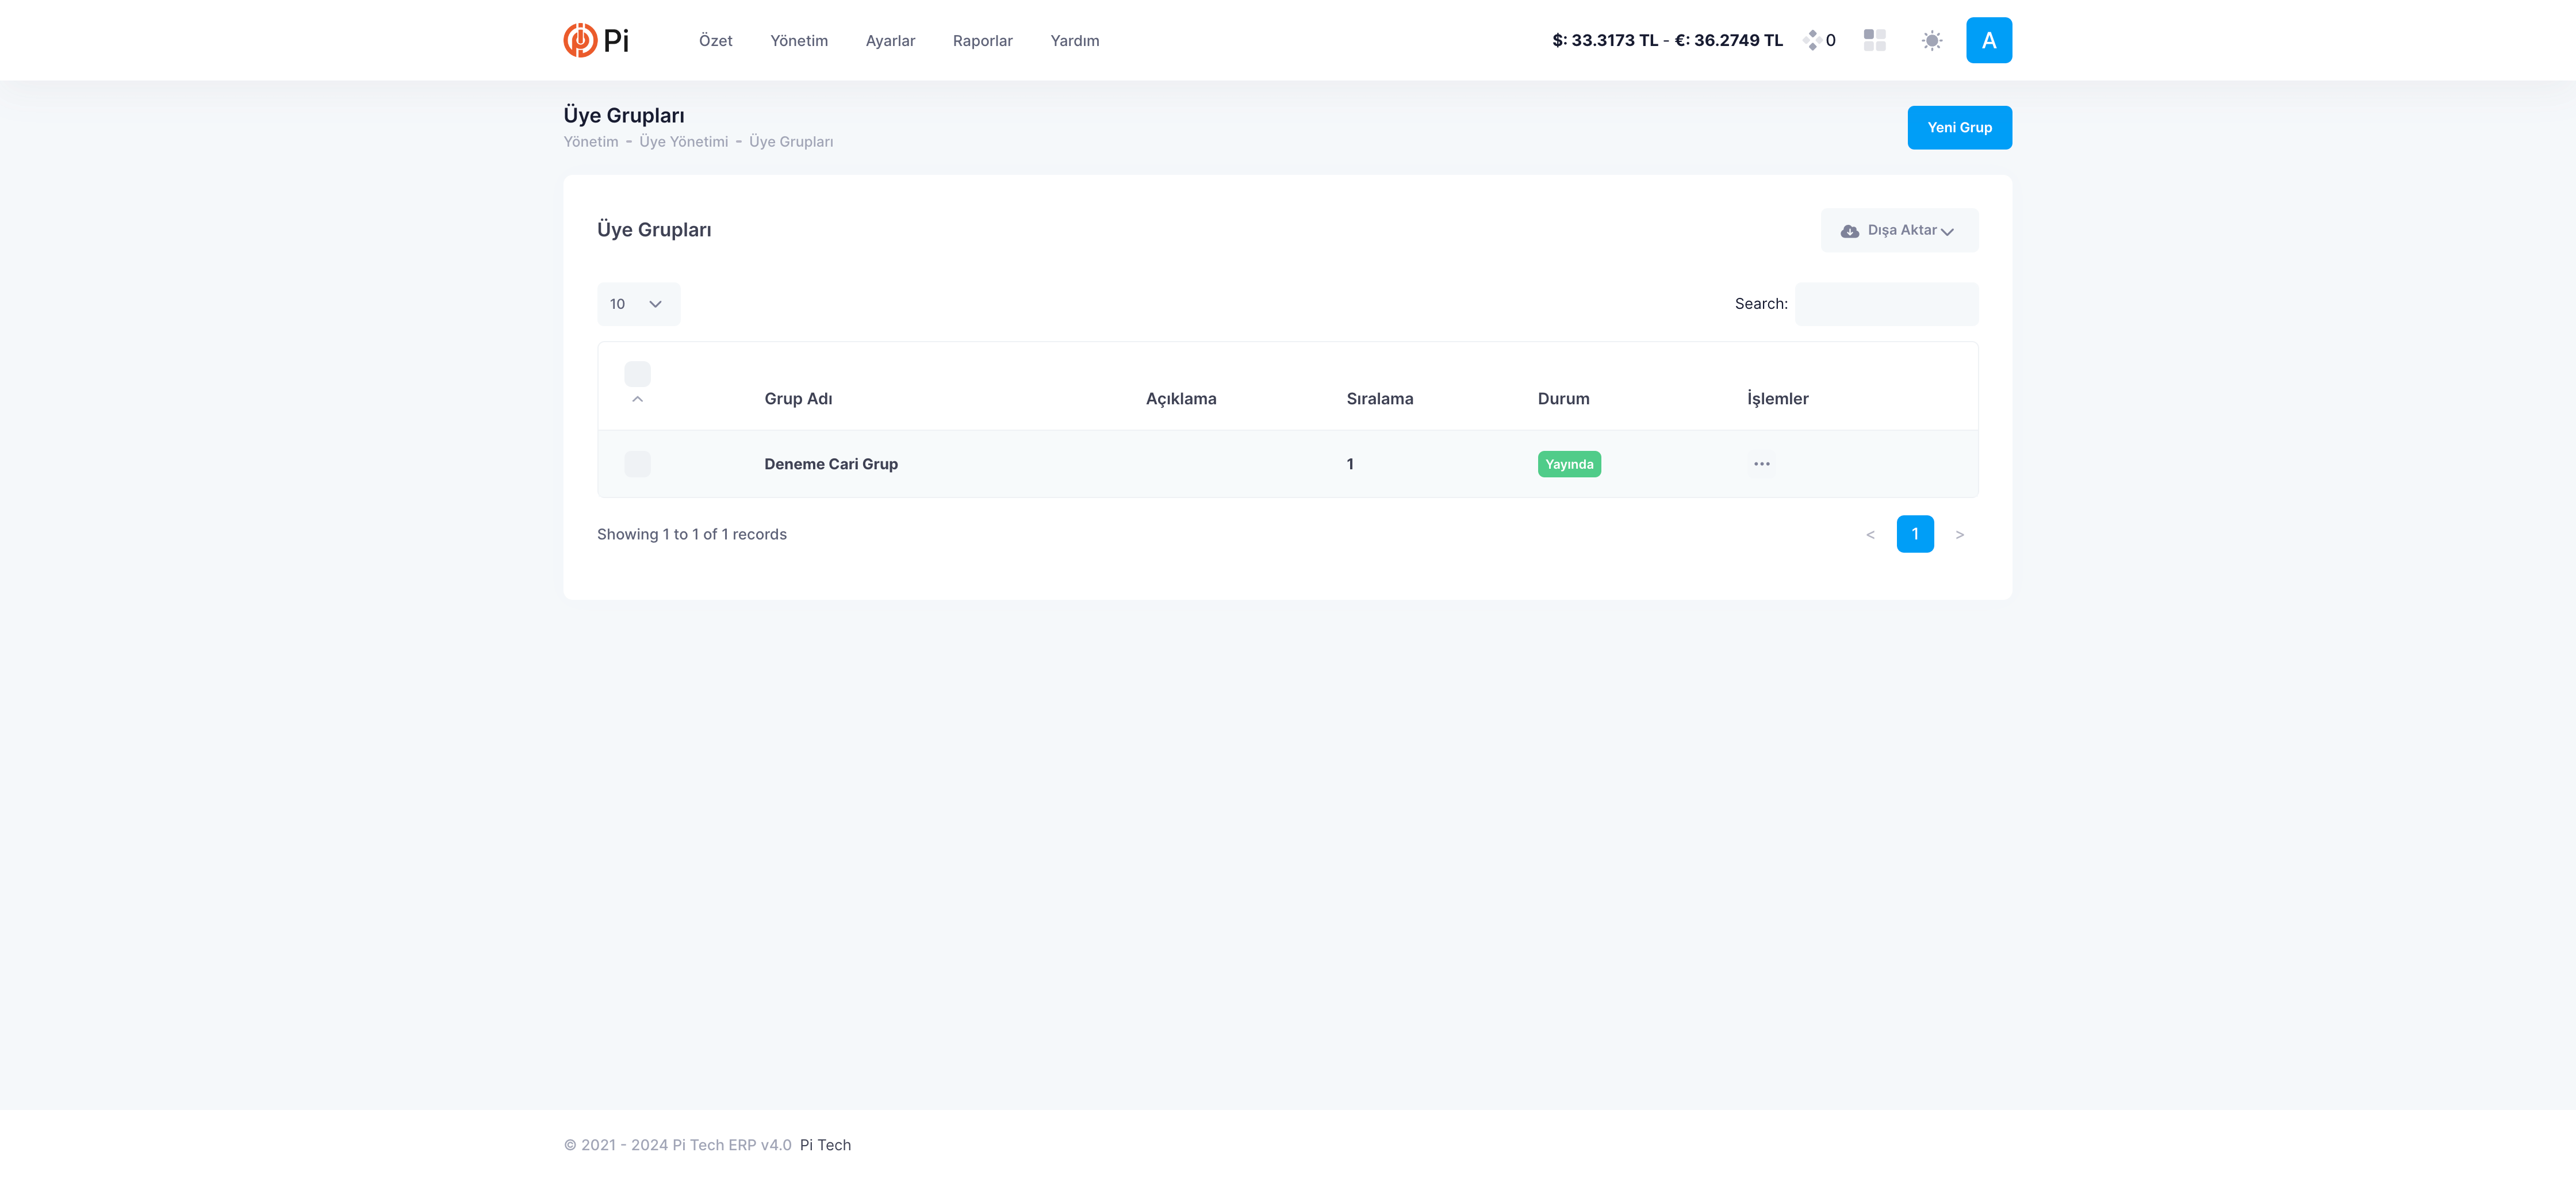Check the Deneme Cari Grup row checkbox

click(x=637, y=464)
